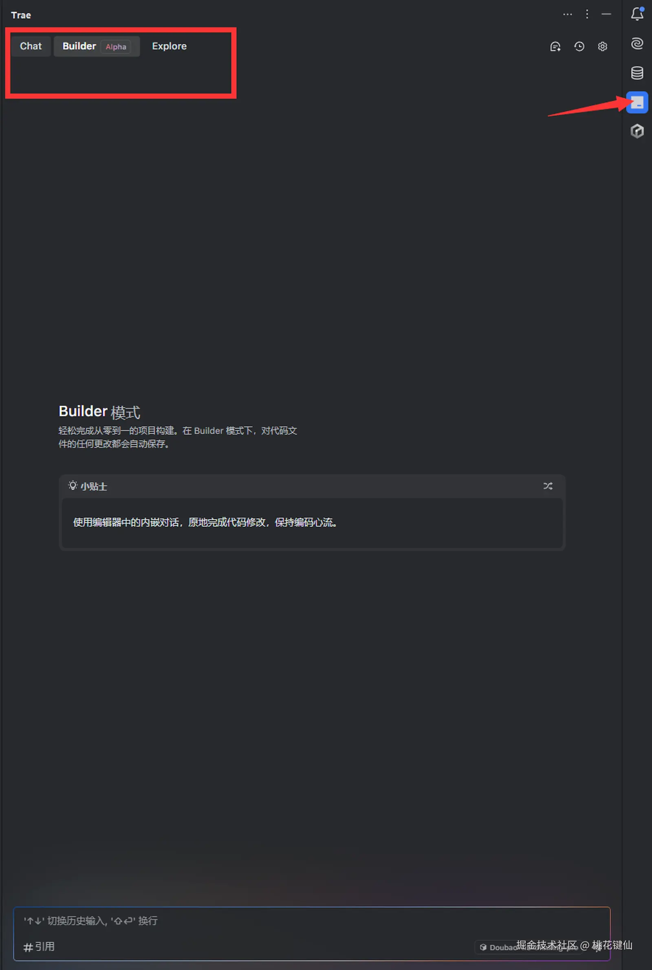This screenshot has height=970, width=652.
Task: Expand the Doubao model selector dropdown
Action: point(528,947)
